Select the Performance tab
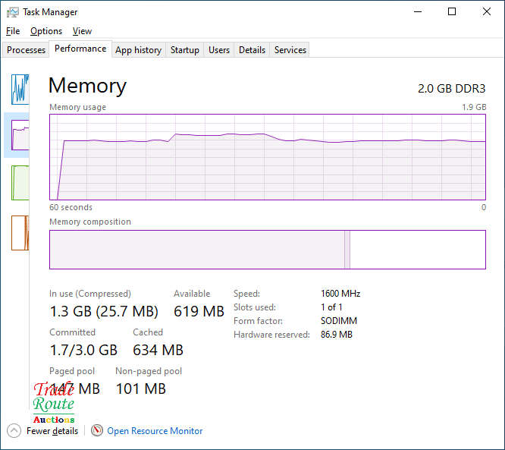505x450 pixels. pyautogui.click(x=80, y=49)
